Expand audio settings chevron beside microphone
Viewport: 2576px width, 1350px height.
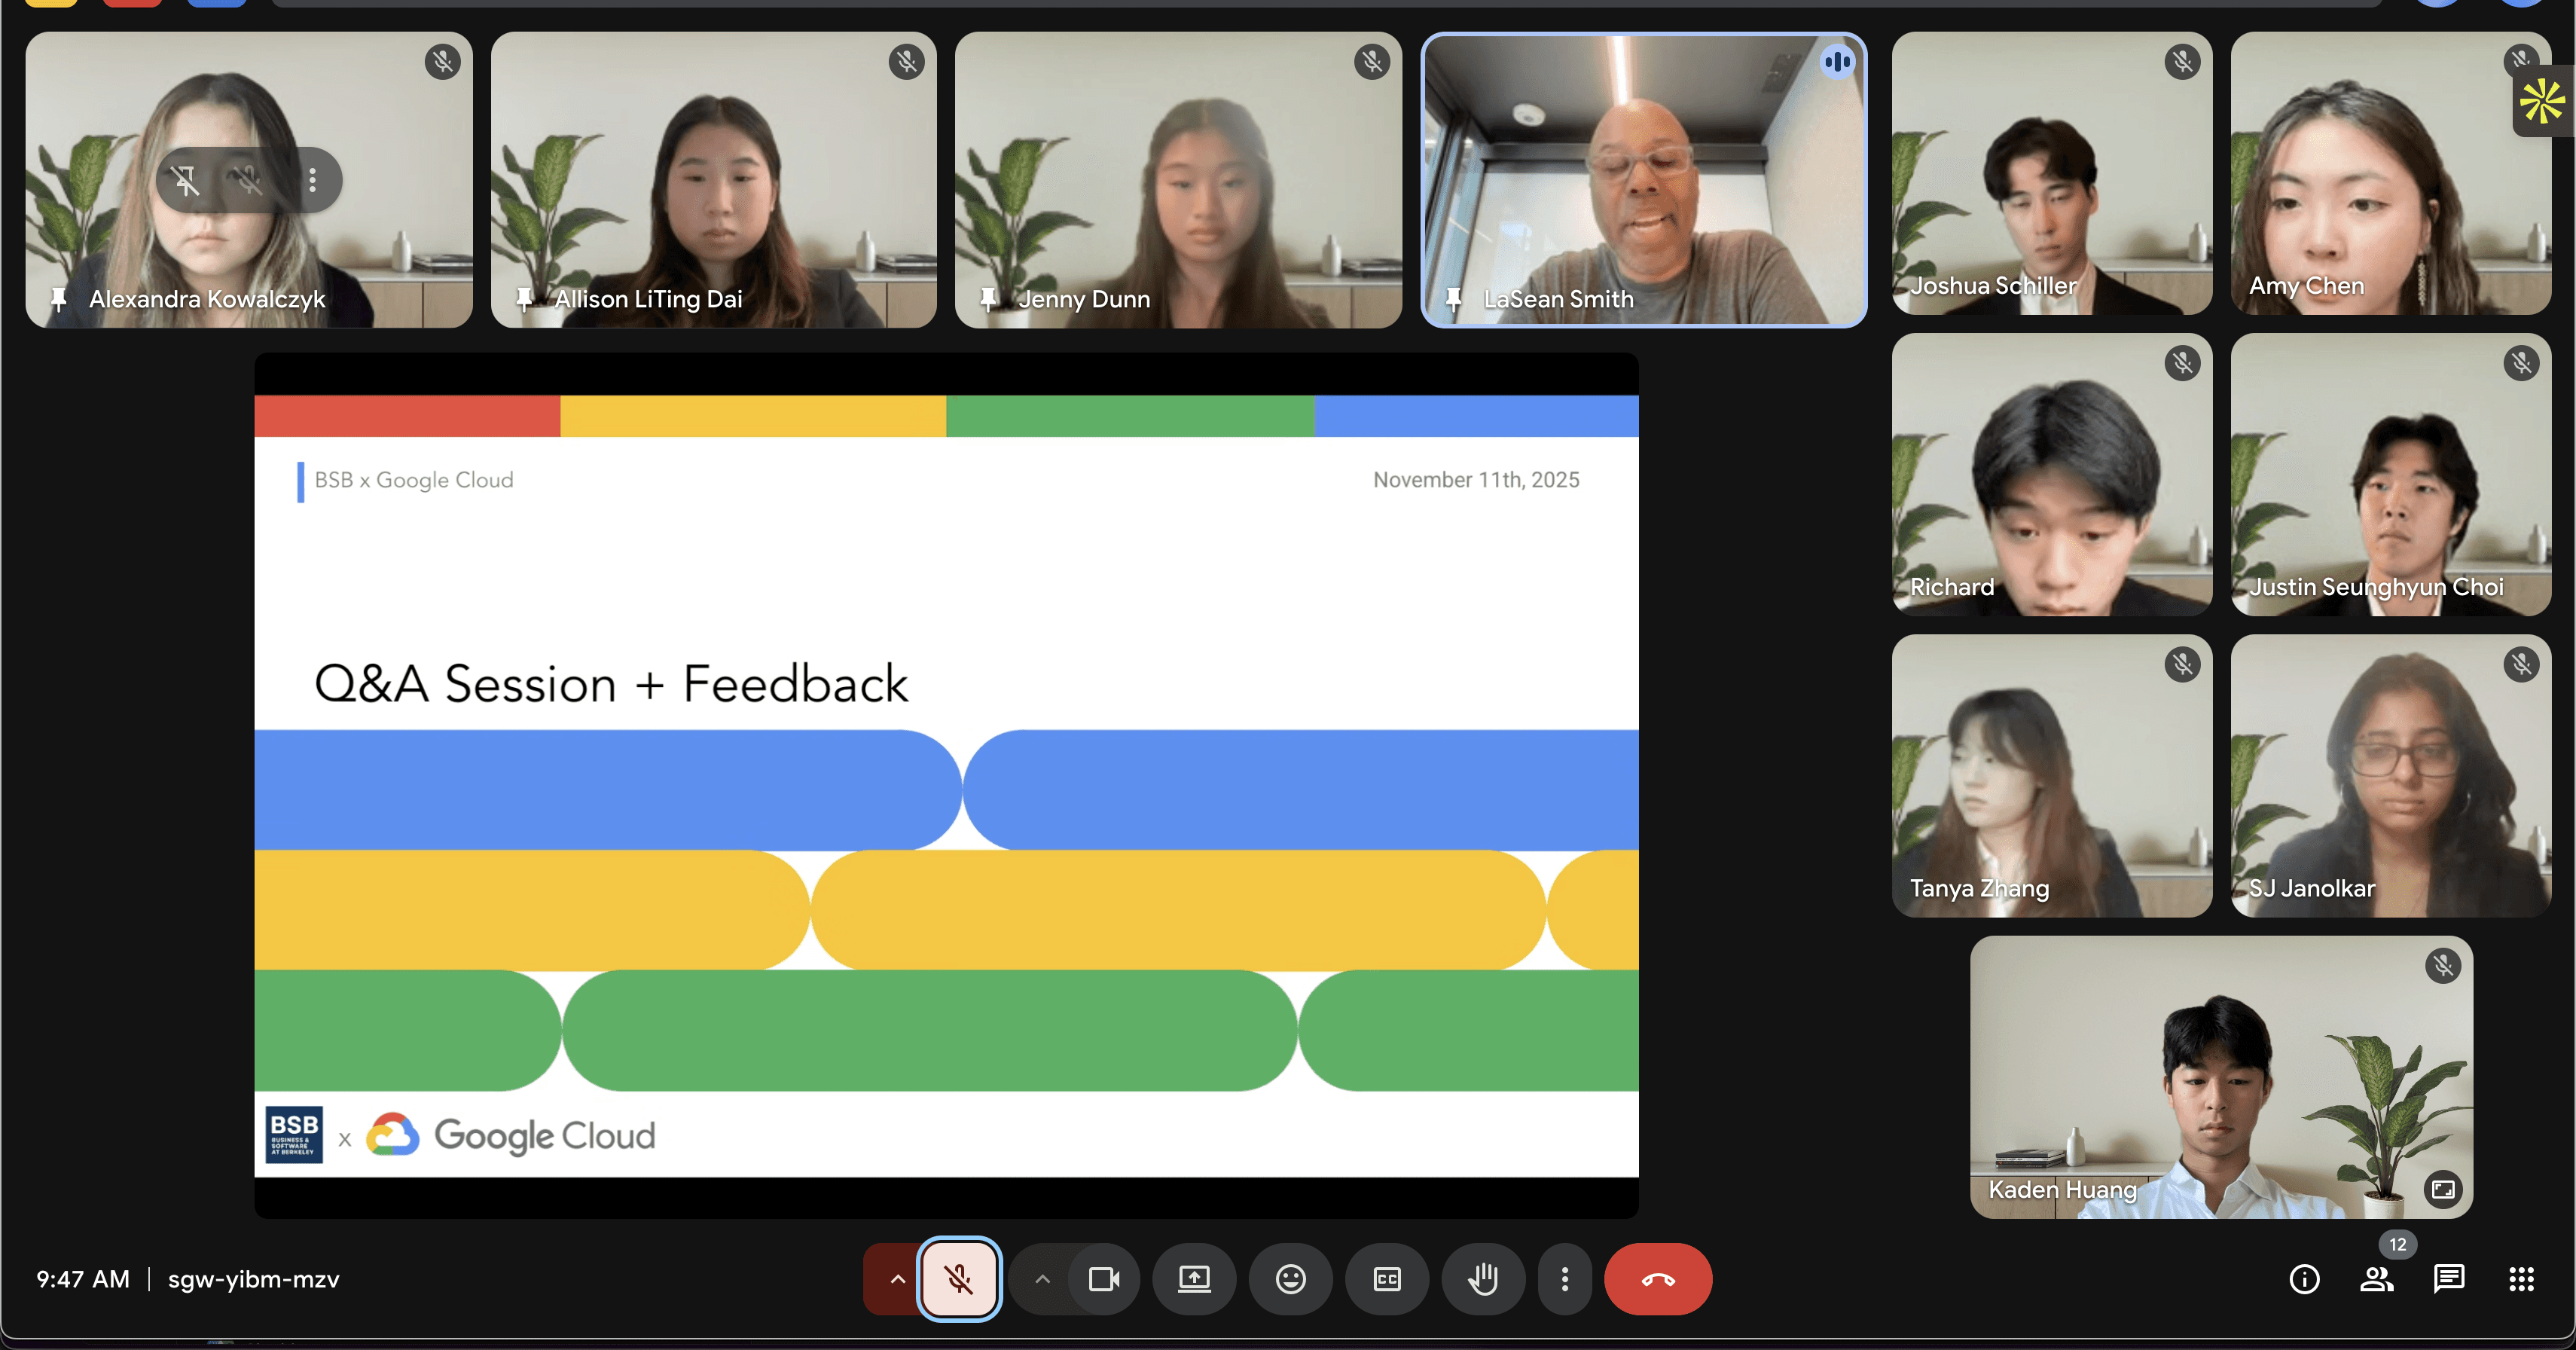pos(897,1279)
